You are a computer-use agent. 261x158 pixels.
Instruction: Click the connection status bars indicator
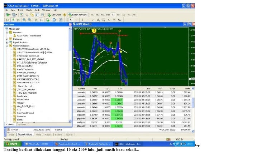tap(168, 139)
